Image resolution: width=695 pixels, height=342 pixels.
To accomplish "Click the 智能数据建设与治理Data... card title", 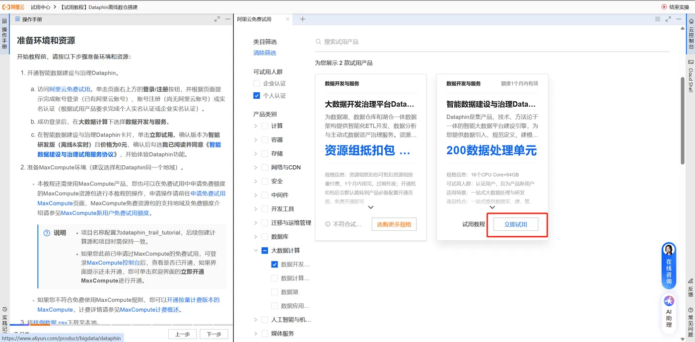I will 491,105.
